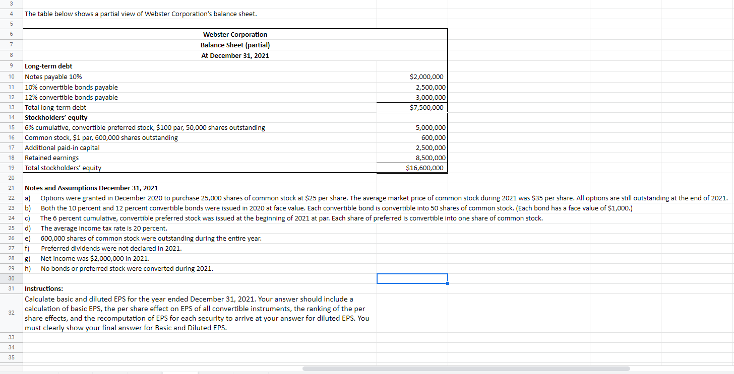The width and height of the screenshot is (734, 374).
Task: Select the '10% convertible bonds payable' label
Action: tap(71, 87)
